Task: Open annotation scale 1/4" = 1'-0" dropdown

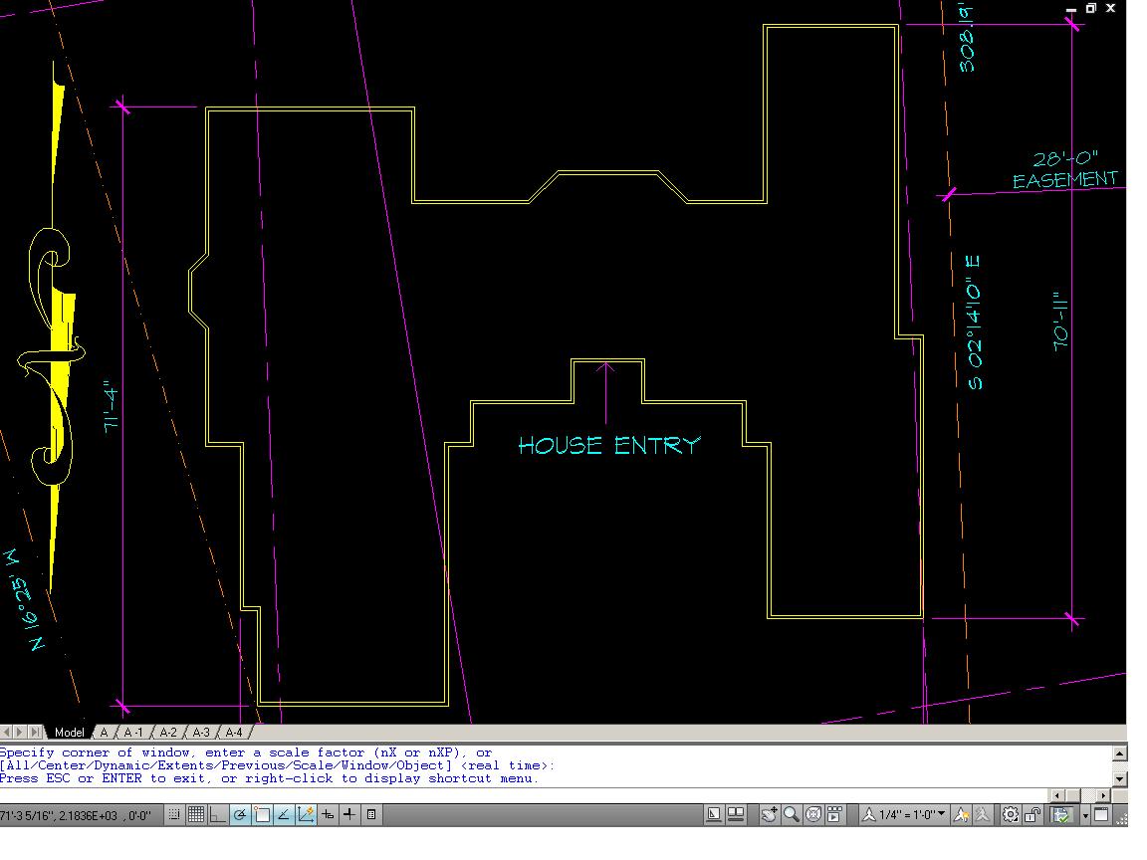Action: pyautogui.click(x=905, y=814)
